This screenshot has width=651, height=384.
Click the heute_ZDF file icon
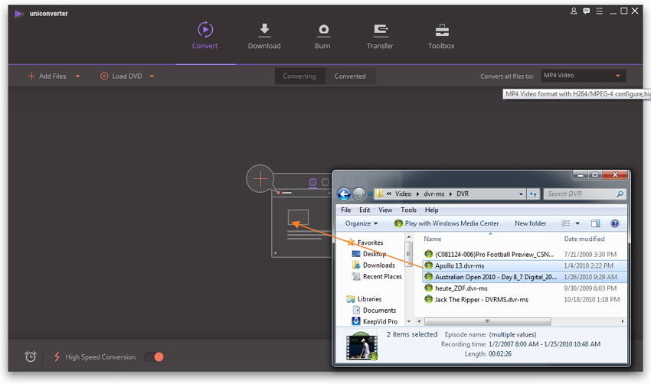pos(429,288)
